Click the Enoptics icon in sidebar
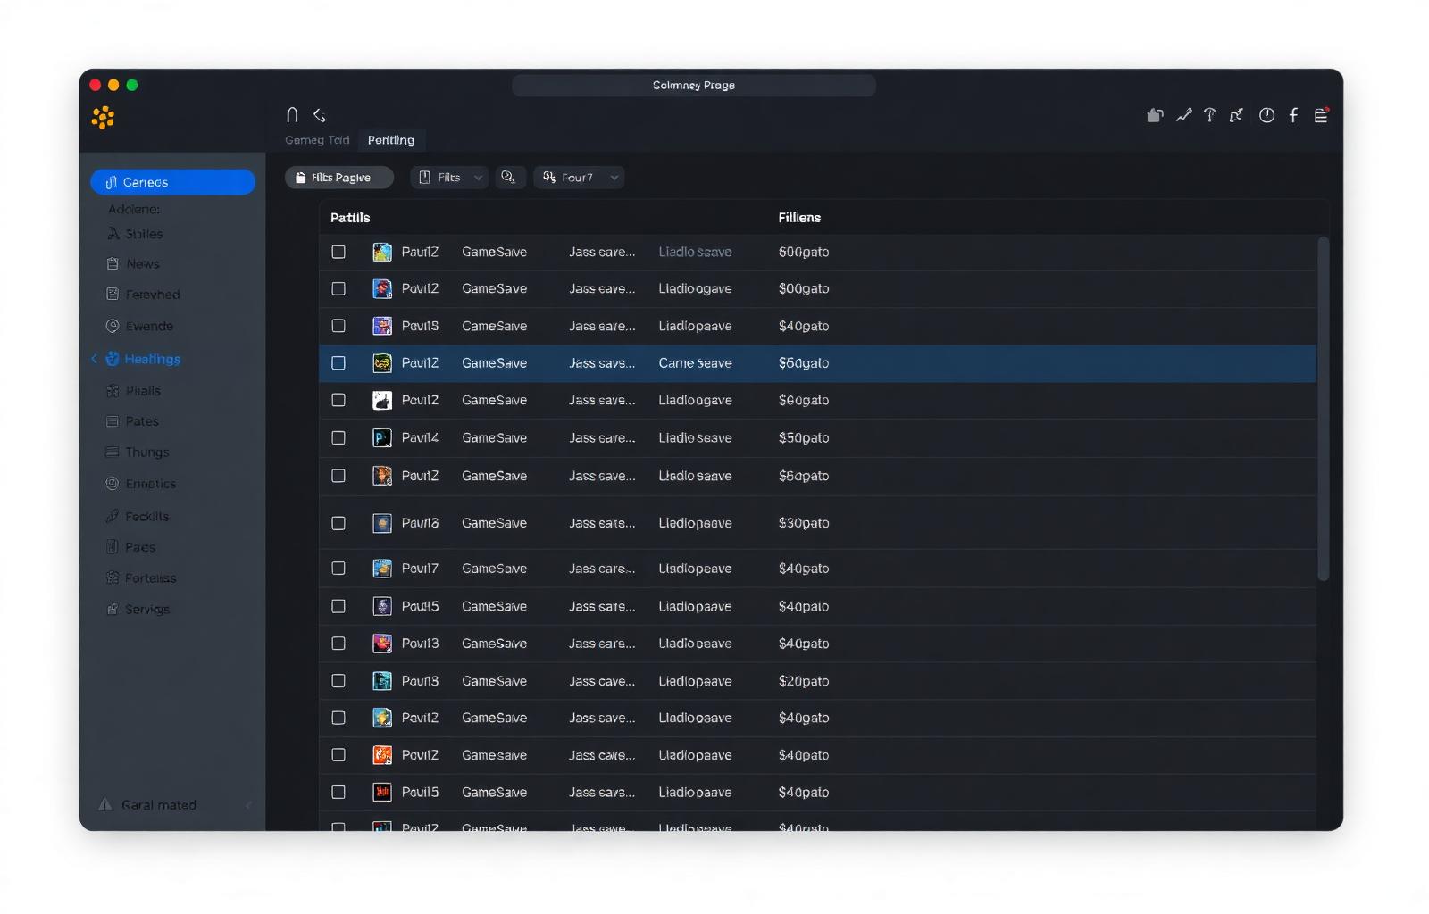 (113, 483)
